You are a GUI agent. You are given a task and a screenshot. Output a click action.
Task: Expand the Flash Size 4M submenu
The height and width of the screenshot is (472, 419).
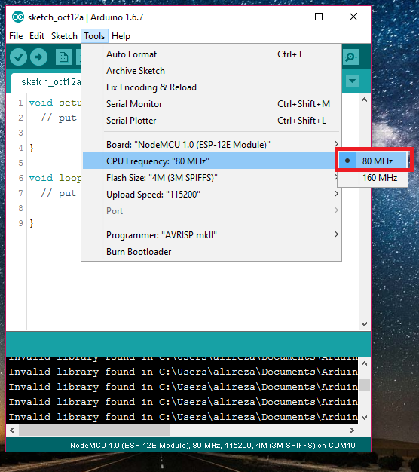coord(212,178)
